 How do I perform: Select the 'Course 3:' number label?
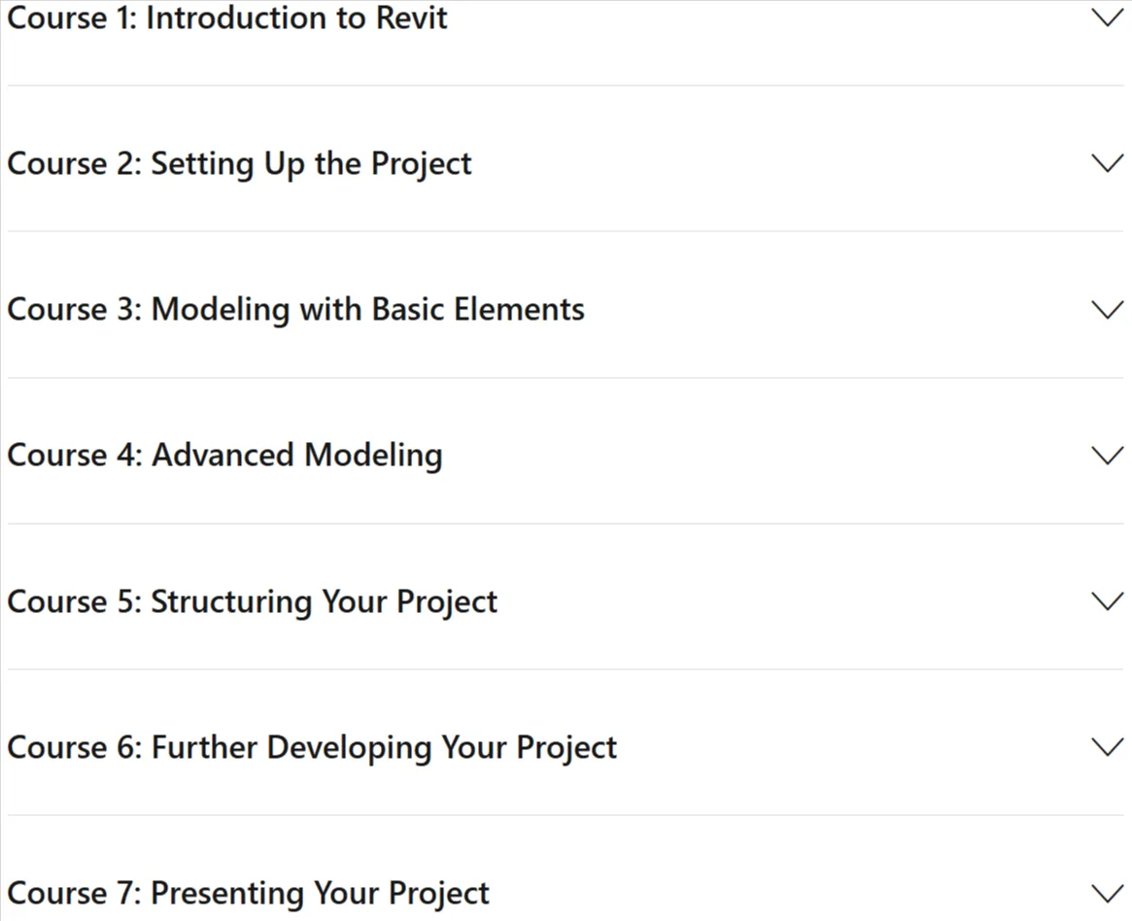(x=75, y=310)
